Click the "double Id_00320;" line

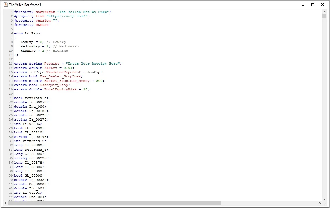point(31,180)
